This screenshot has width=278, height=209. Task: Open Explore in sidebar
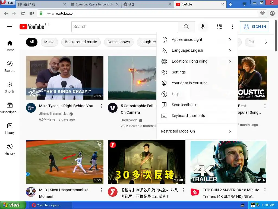click(x=10, y=67)
